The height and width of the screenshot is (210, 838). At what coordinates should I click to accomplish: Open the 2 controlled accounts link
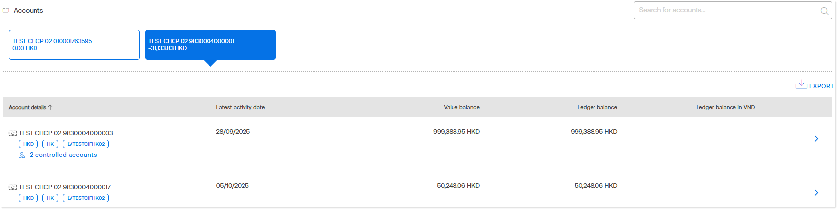point(63,155)
